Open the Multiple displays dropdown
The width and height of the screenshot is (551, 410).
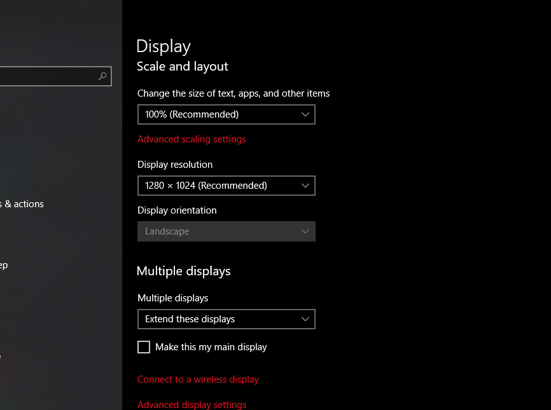click(x=226, y=319)
